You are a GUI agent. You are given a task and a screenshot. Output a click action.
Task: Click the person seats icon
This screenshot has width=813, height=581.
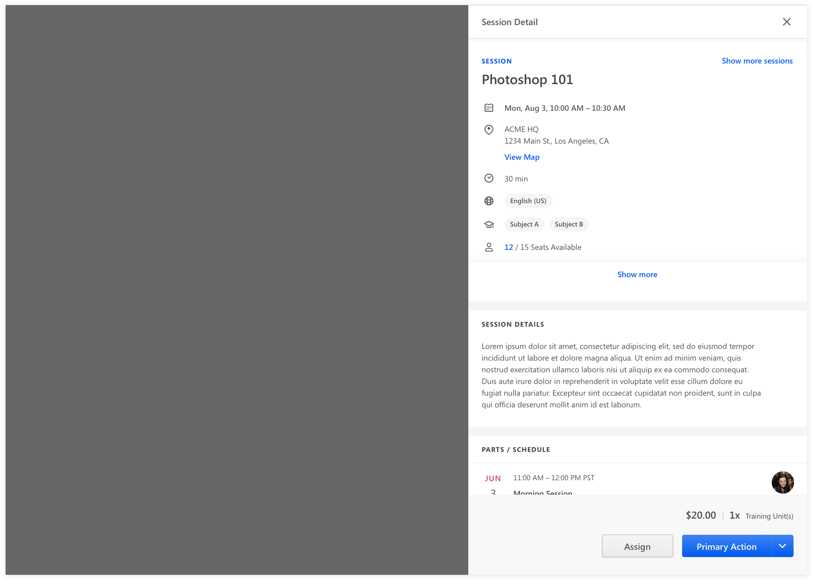[x=489, y=247]
